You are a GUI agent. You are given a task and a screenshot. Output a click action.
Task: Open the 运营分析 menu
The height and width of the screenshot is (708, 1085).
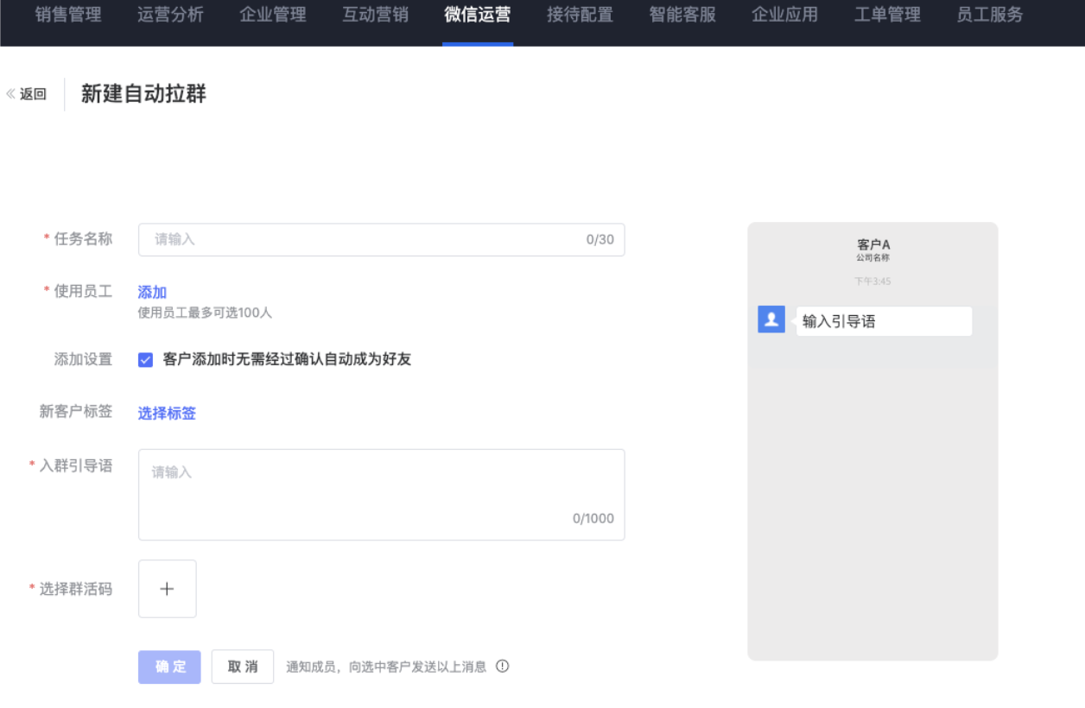[x=170, y=15]
